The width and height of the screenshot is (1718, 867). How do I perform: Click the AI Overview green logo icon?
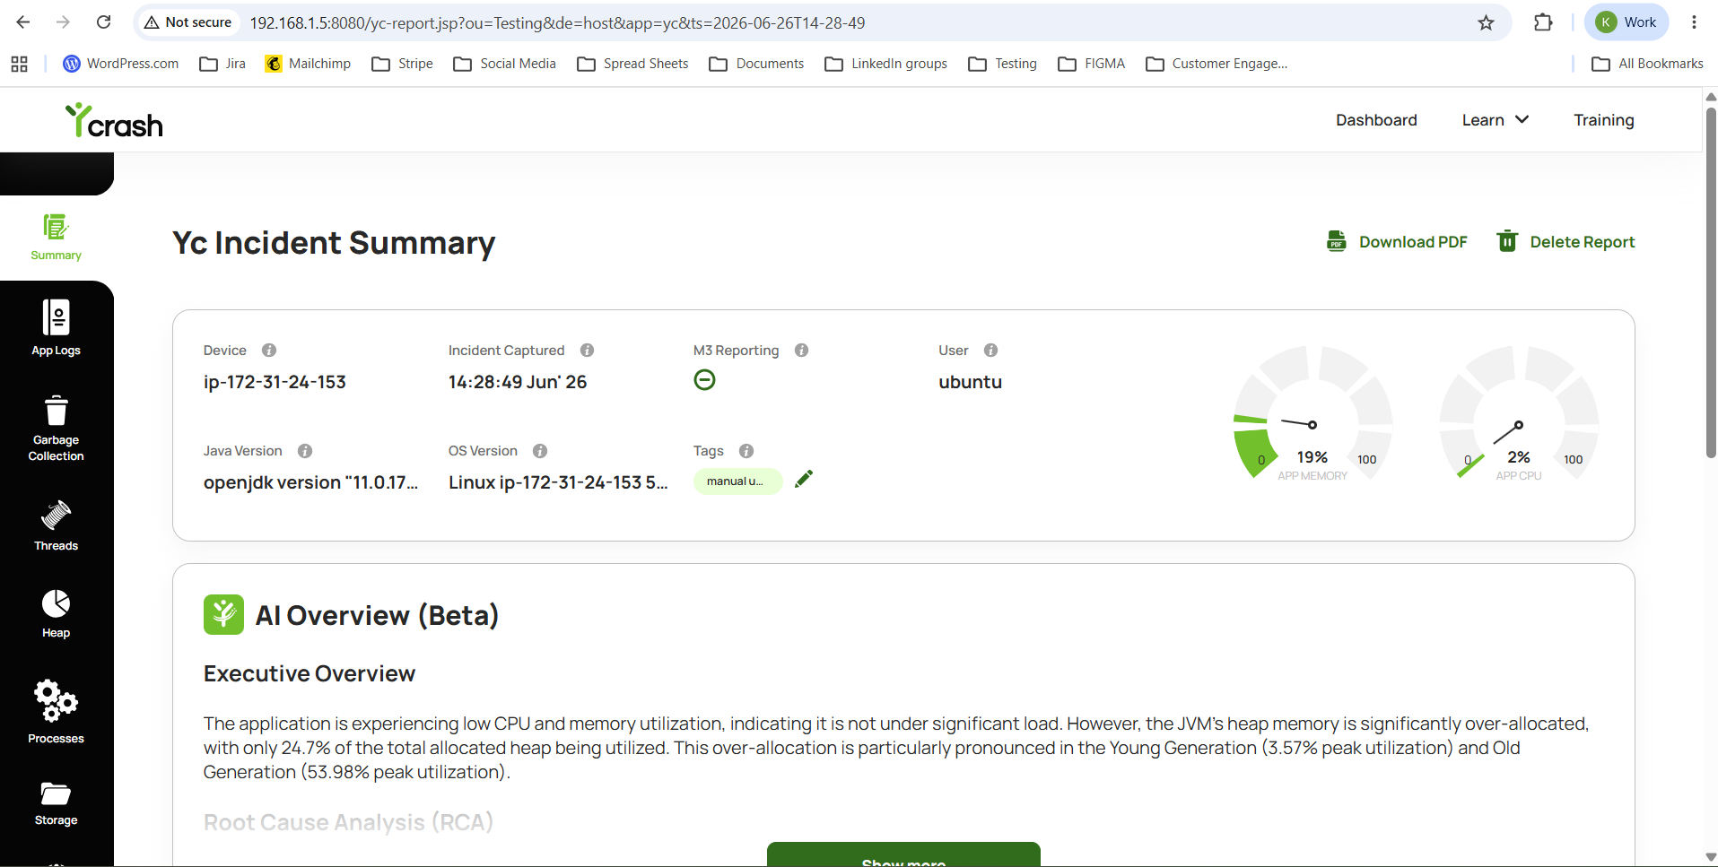223,615
